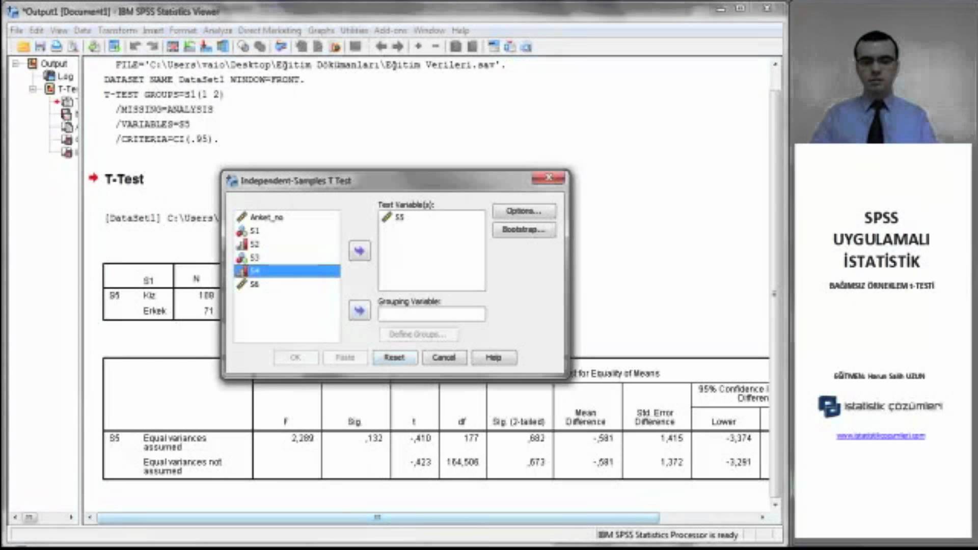
Task: Open the Graphs menu
Action: (x=321, y=31)
